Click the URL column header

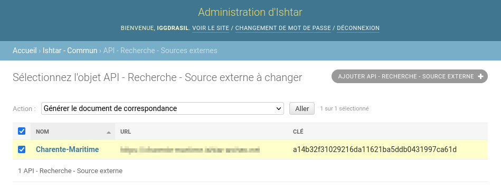126,132
